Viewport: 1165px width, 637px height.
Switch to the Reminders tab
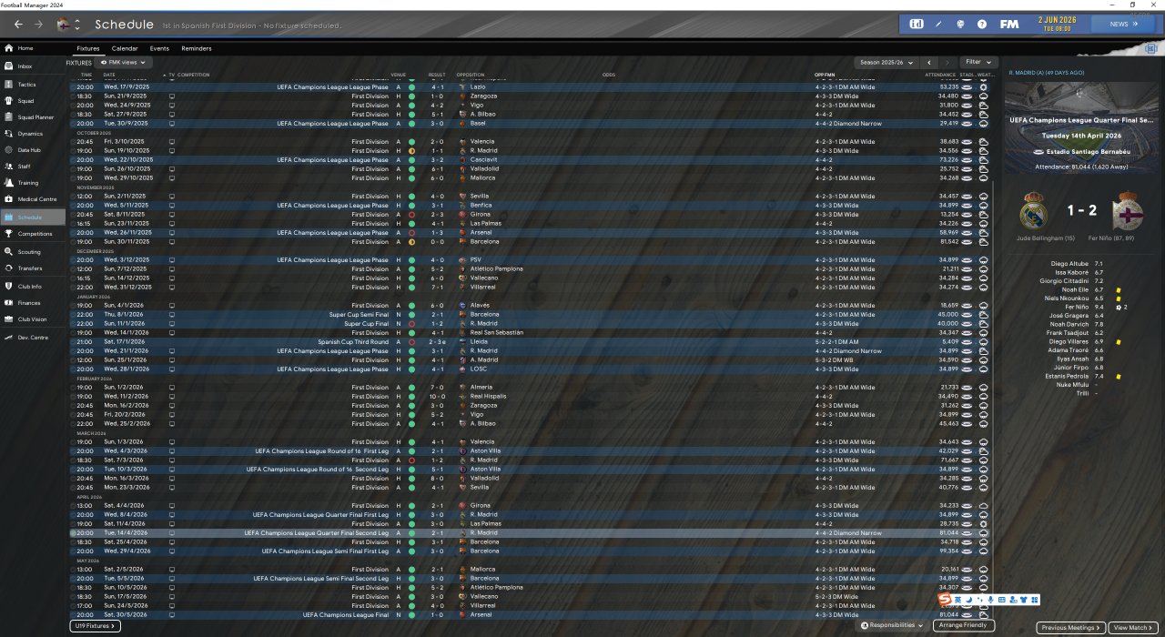coord(197,48)
